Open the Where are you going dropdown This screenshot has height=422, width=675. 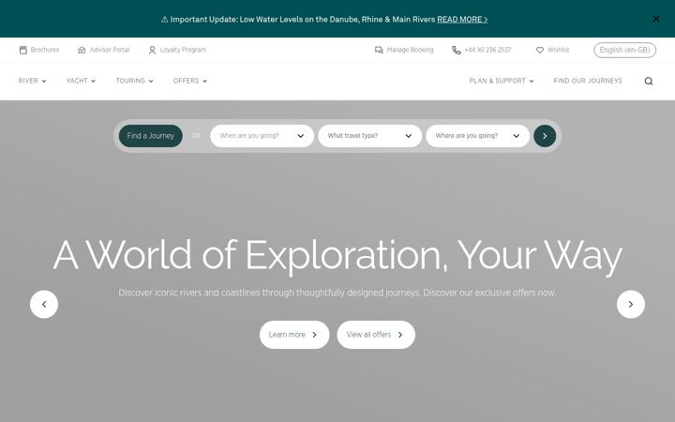click(477, 136)
